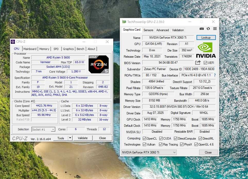Click the Subvendor value 'Zotac/PC Partner'
This screenshot has width=248, height=179.
point(155,69)
